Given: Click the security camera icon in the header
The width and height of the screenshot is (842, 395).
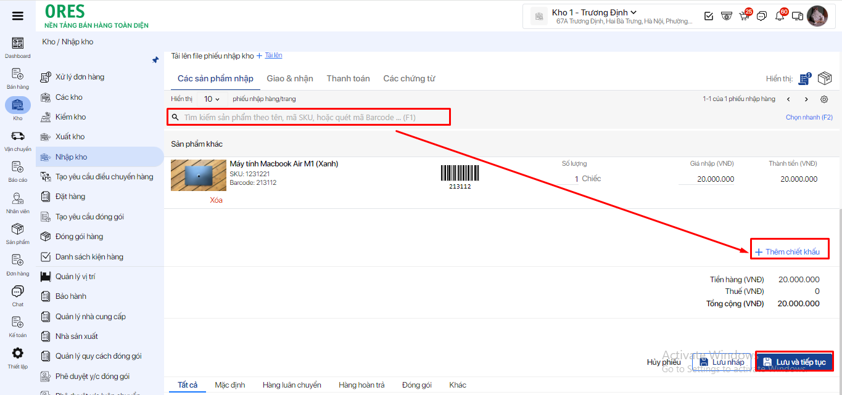Looking at the screenshot, I should [727, 16].
